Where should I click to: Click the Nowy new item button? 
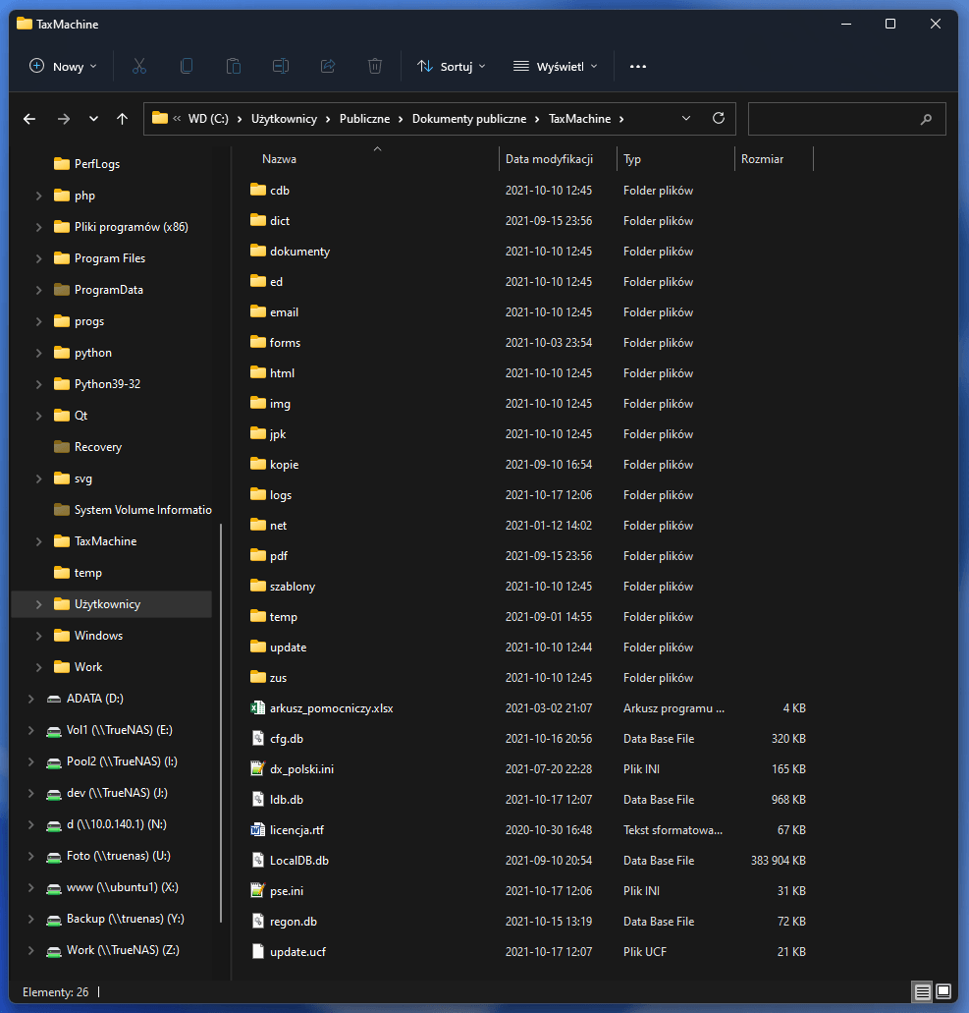(64, 66)
